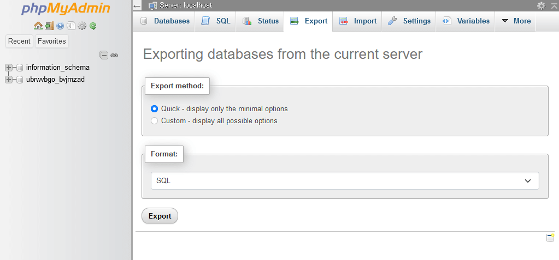The height and width of the screenshot is (260, 559).
Task: Reload navigation panel green arrow icon
Action: coord(93,26)
